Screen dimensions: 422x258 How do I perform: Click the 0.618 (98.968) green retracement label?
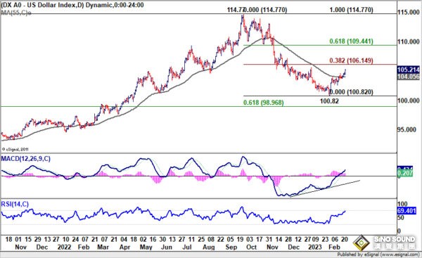[264, 103]
